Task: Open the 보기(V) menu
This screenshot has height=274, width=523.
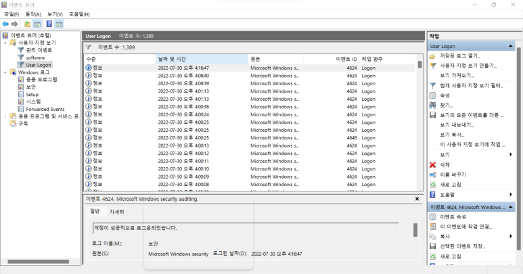Action: pos(55,14)
